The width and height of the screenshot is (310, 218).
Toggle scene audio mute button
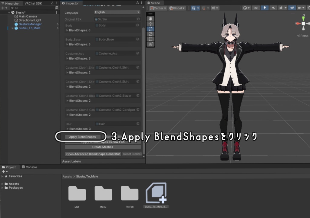[x=273, y=8]
